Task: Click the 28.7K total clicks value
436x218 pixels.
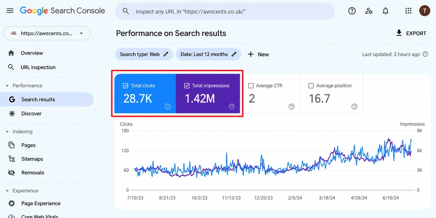Action: pyautogui.click(x=138, y=99)
